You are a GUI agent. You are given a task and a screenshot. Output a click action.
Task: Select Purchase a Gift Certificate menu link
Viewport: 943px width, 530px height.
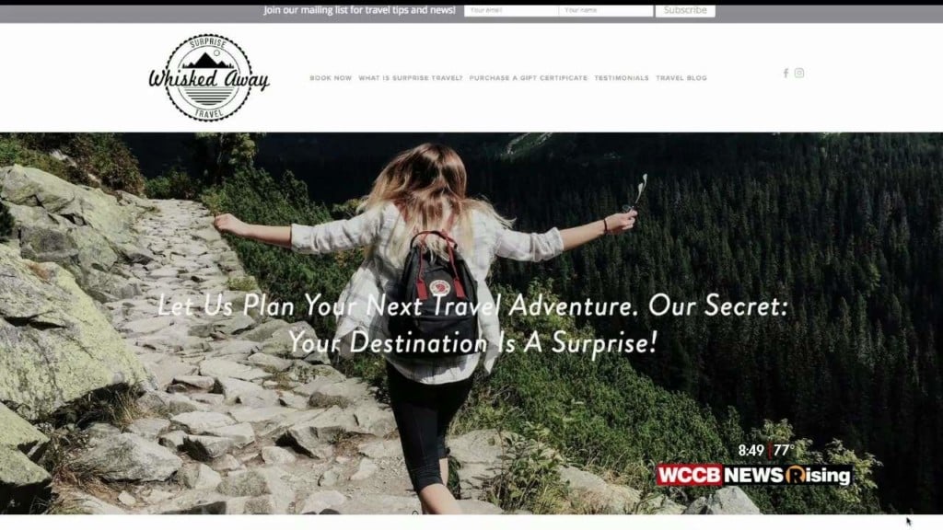(528, 78)
